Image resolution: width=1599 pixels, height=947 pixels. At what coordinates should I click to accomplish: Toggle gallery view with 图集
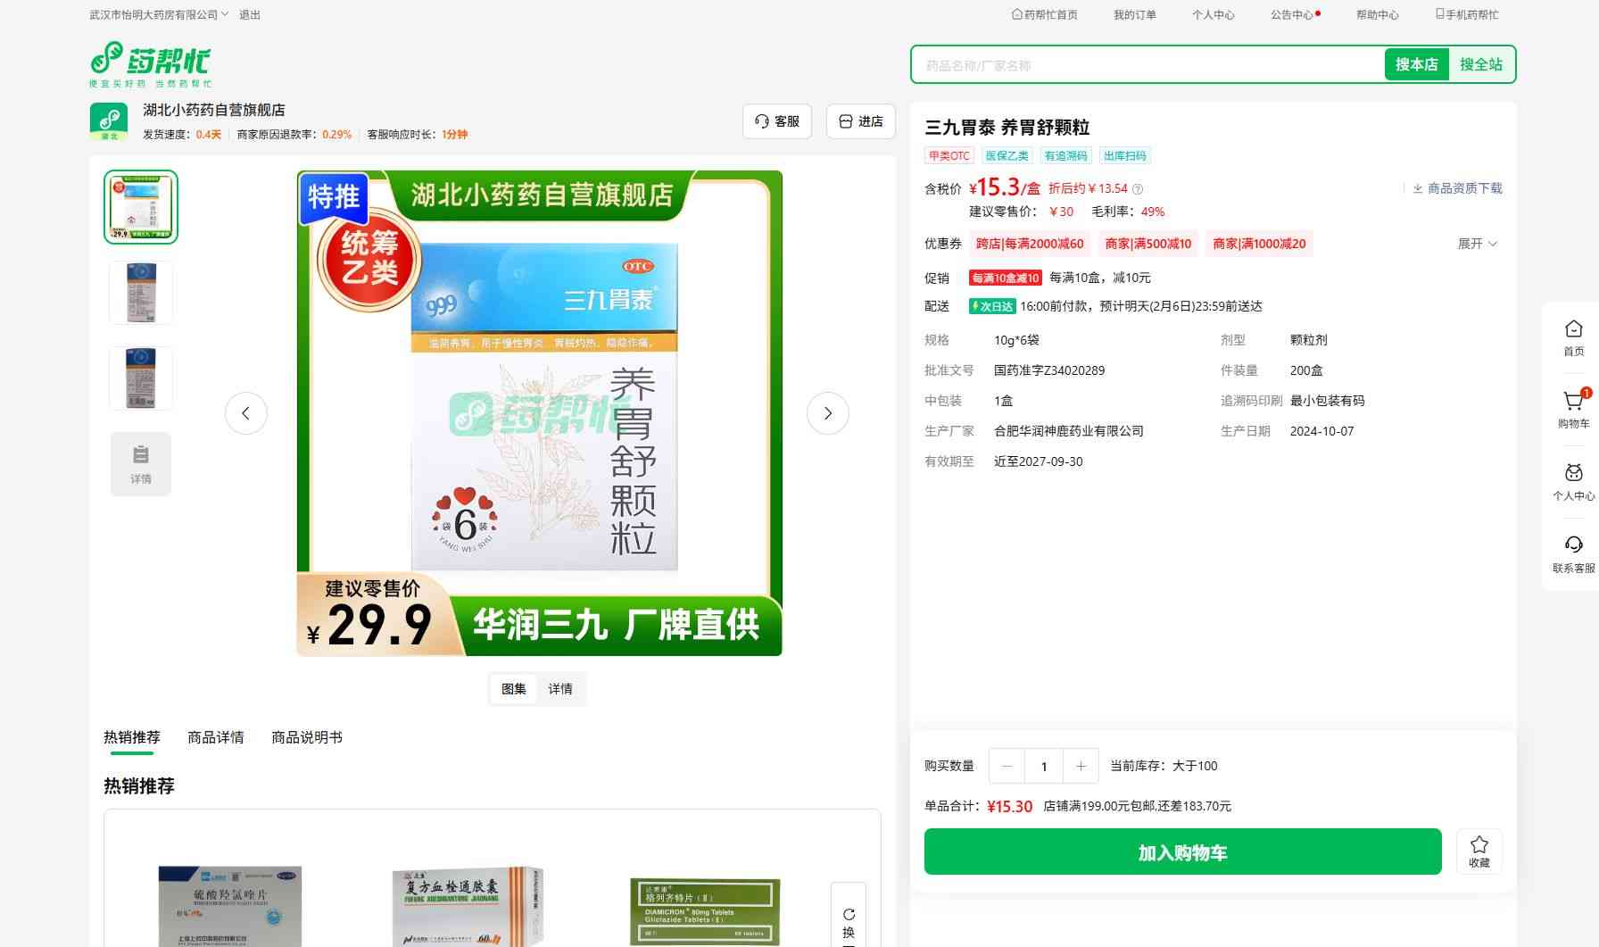click(514, 689)
